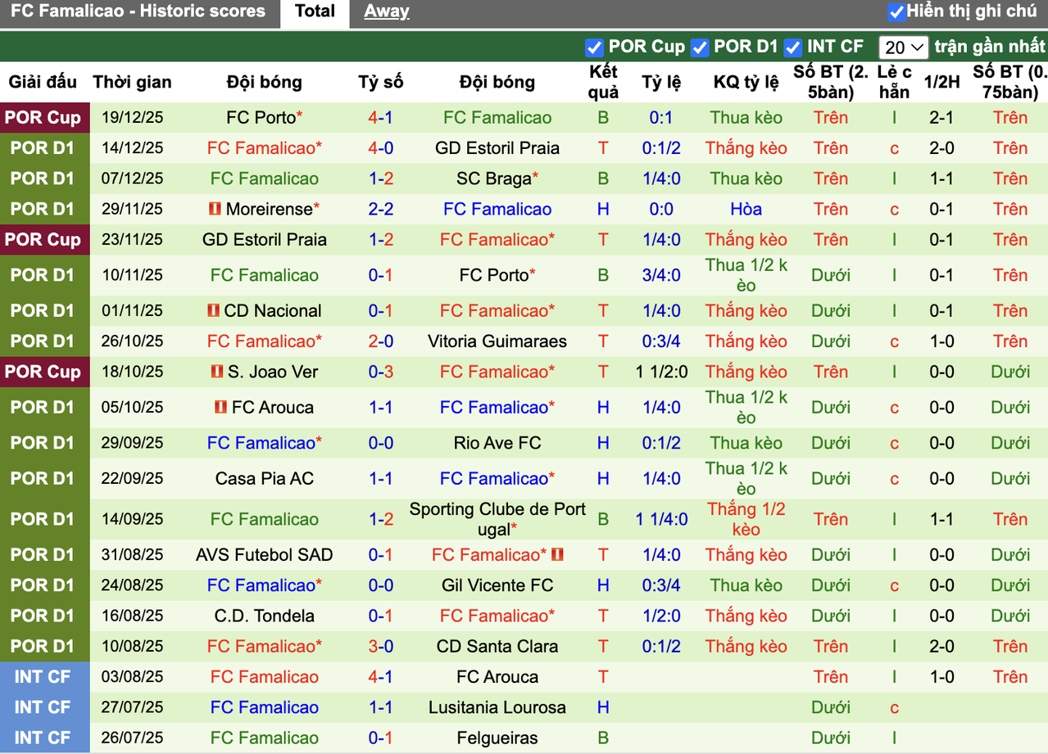
Task: Open Lusitania Lourosa team link
Action: click(x=497, y=708)
